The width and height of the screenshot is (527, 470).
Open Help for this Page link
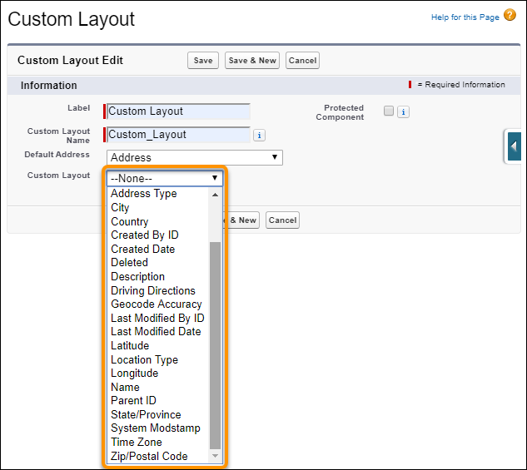[x=465, y=17]
